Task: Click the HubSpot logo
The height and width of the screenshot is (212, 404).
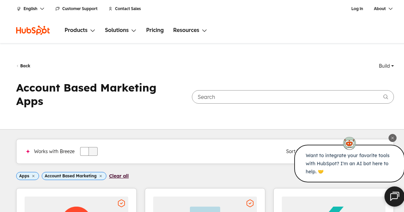Action: [x=33, y=30]
